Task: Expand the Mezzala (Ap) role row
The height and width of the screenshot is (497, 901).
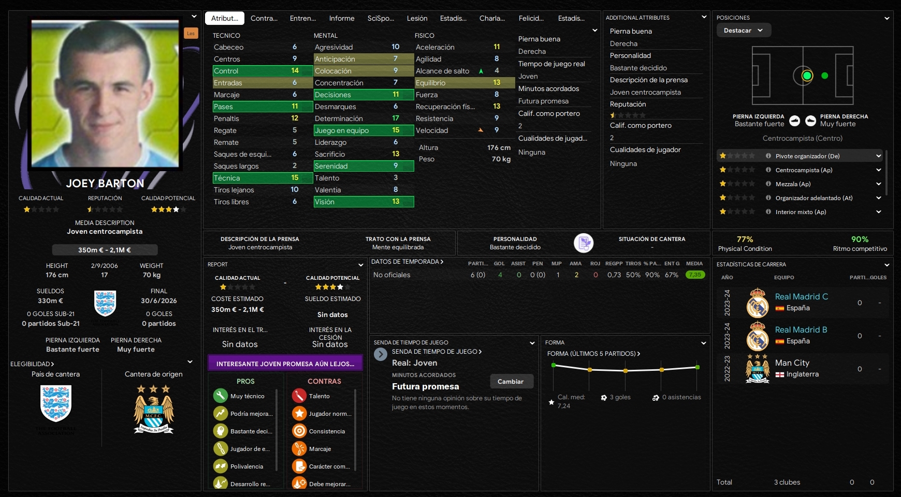Action: point(879,184)
